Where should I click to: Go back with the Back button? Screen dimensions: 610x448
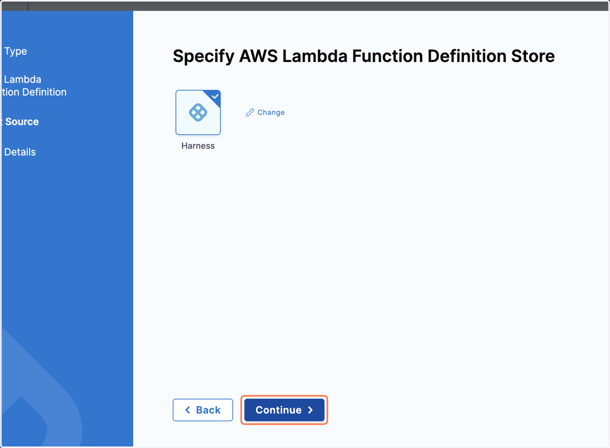point(203,410)
